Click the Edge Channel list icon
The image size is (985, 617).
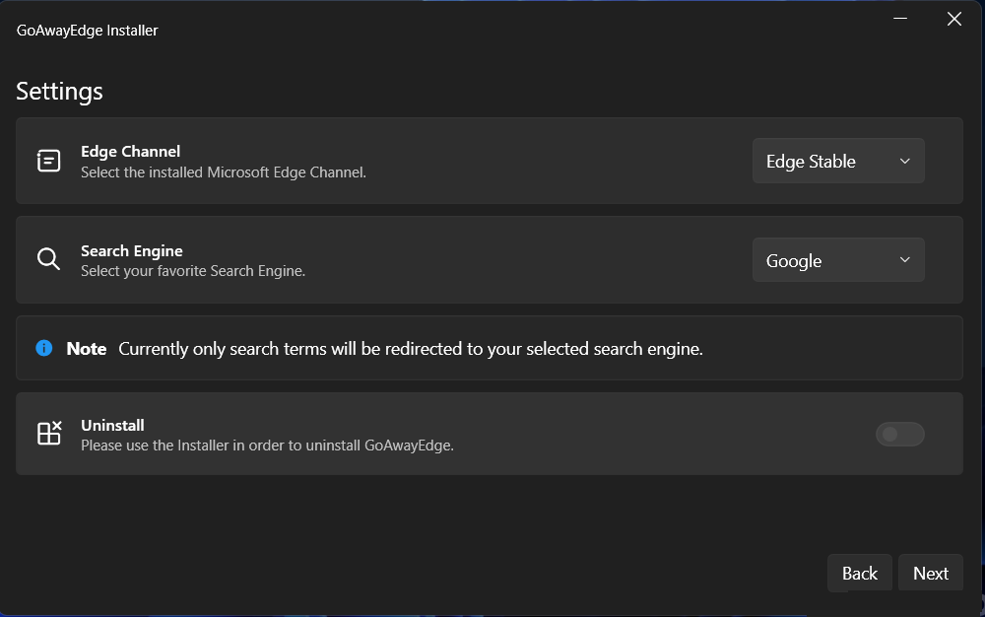pyautogui.click(x=48, y=161)
